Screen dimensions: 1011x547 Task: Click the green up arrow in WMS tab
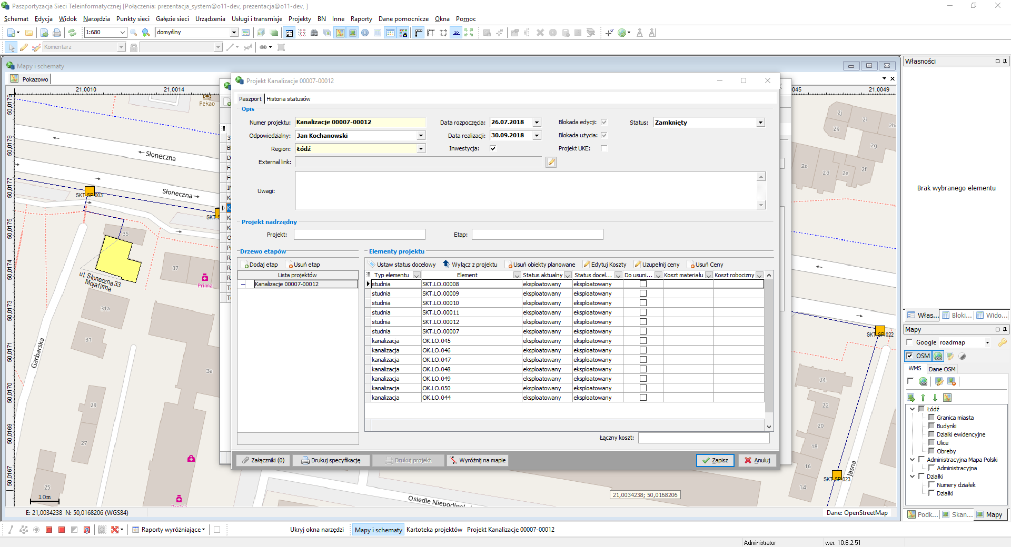tap(923, 398)
